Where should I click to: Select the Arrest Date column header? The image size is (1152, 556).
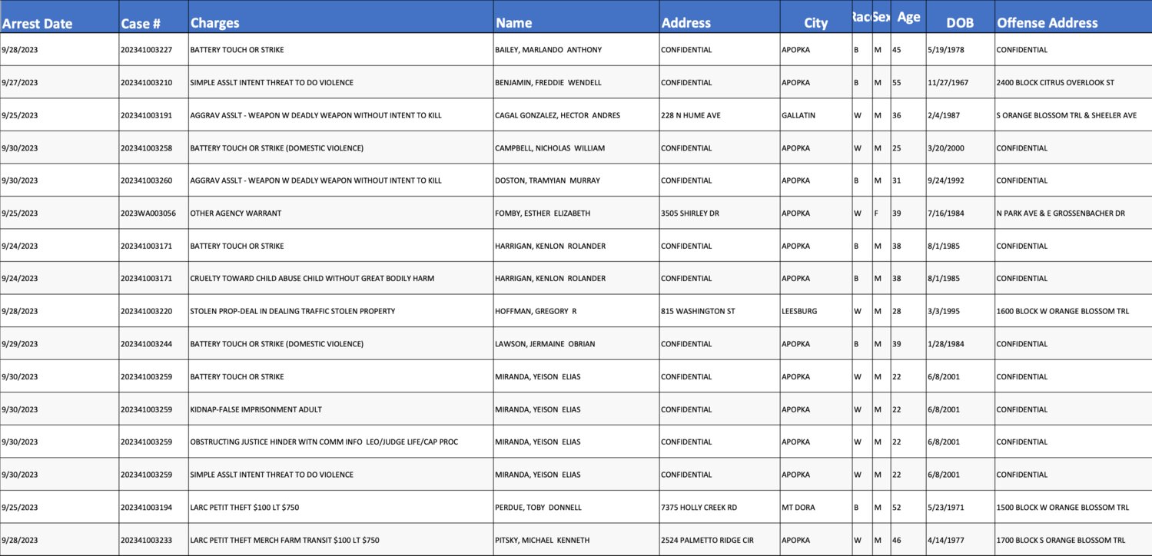coord(59,17)
